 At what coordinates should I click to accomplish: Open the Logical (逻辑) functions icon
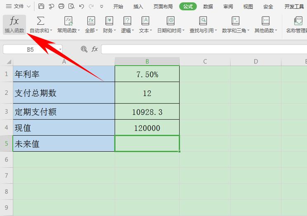pos(127,21)
